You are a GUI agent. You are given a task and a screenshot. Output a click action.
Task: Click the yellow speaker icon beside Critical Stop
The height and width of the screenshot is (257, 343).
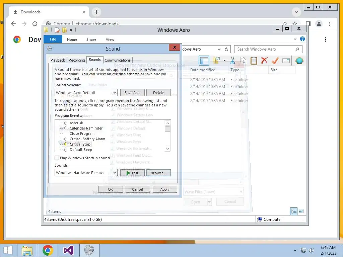(65, 144)
